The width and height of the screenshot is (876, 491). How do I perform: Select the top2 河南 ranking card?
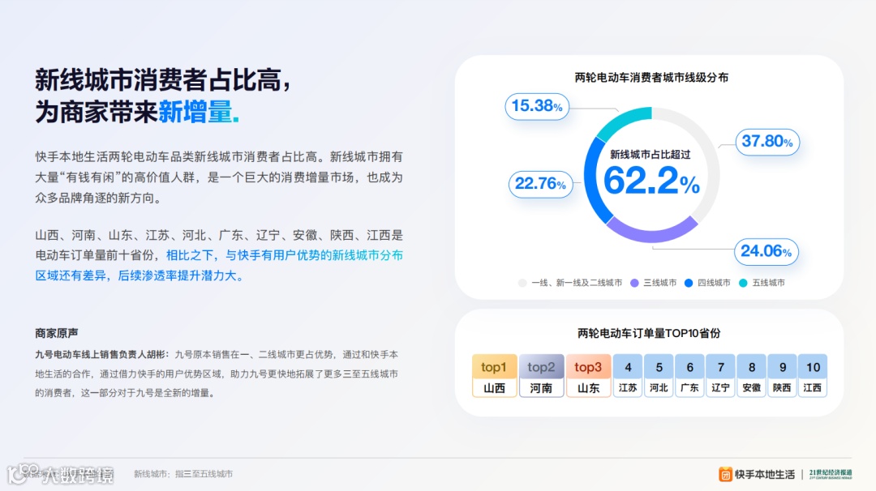coord(541,375)
